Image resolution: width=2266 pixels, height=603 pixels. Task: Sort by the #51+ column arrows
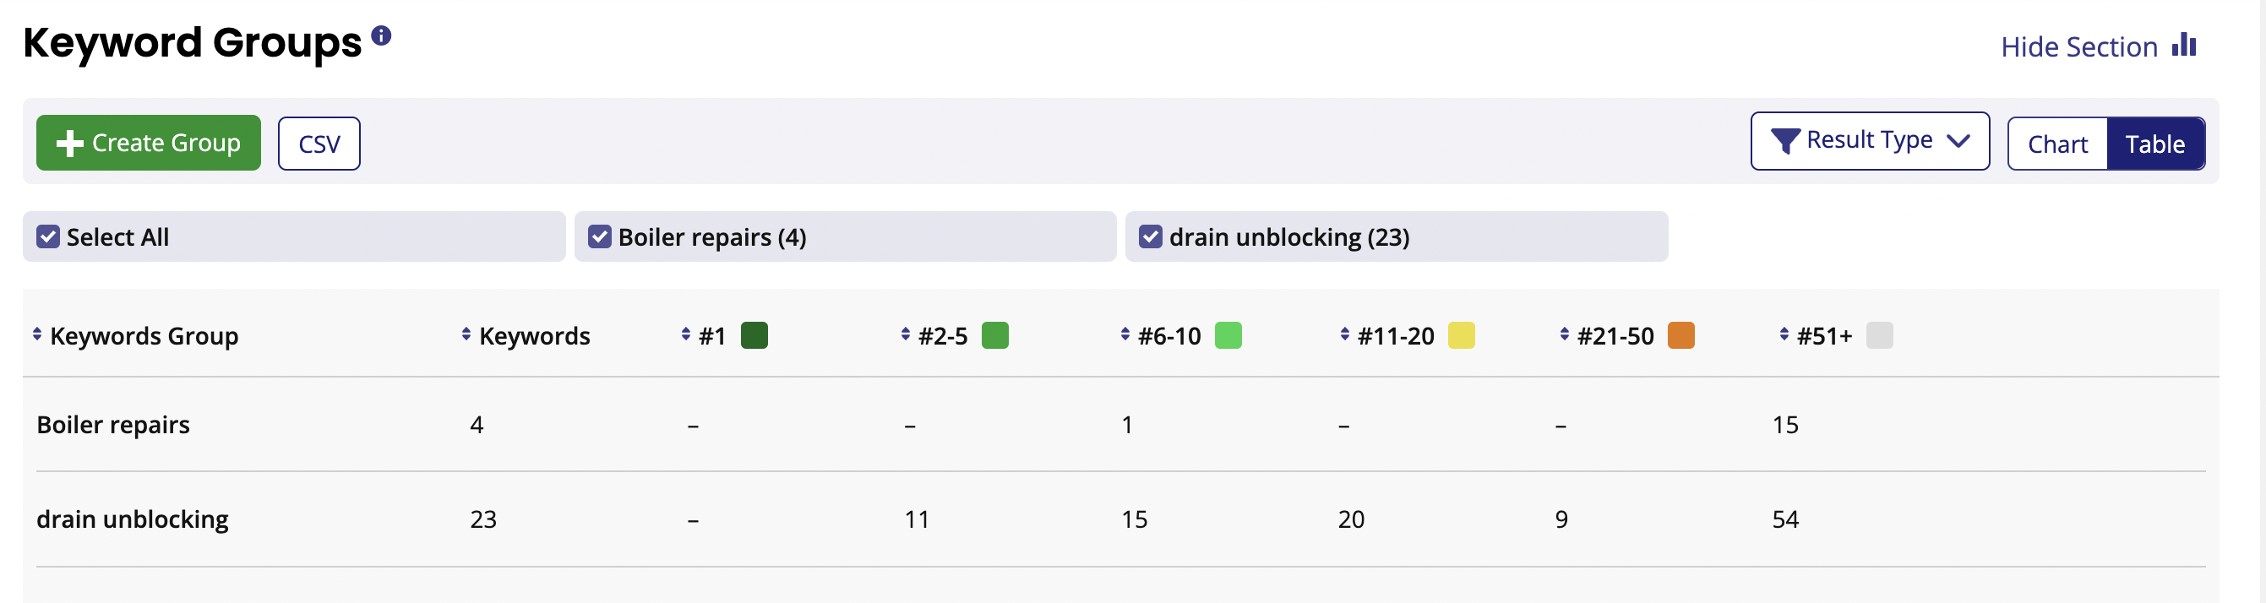point(1784,334)
